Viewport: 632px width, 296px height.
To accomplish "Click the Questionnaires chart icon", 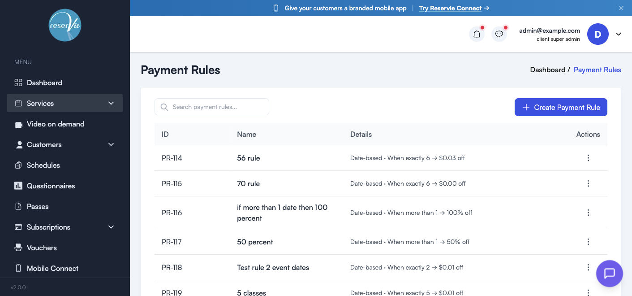I will 18,186.
